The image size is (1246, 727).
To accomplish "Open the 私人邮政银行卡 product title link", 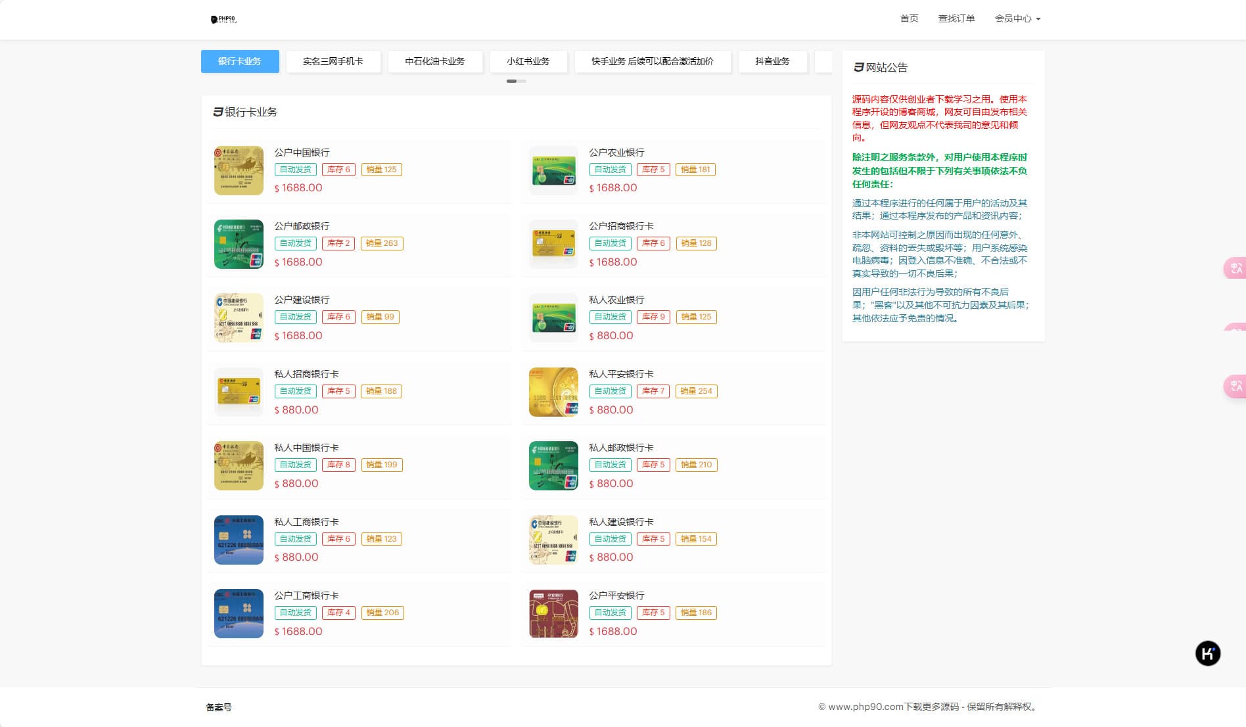I will (621, 447).
